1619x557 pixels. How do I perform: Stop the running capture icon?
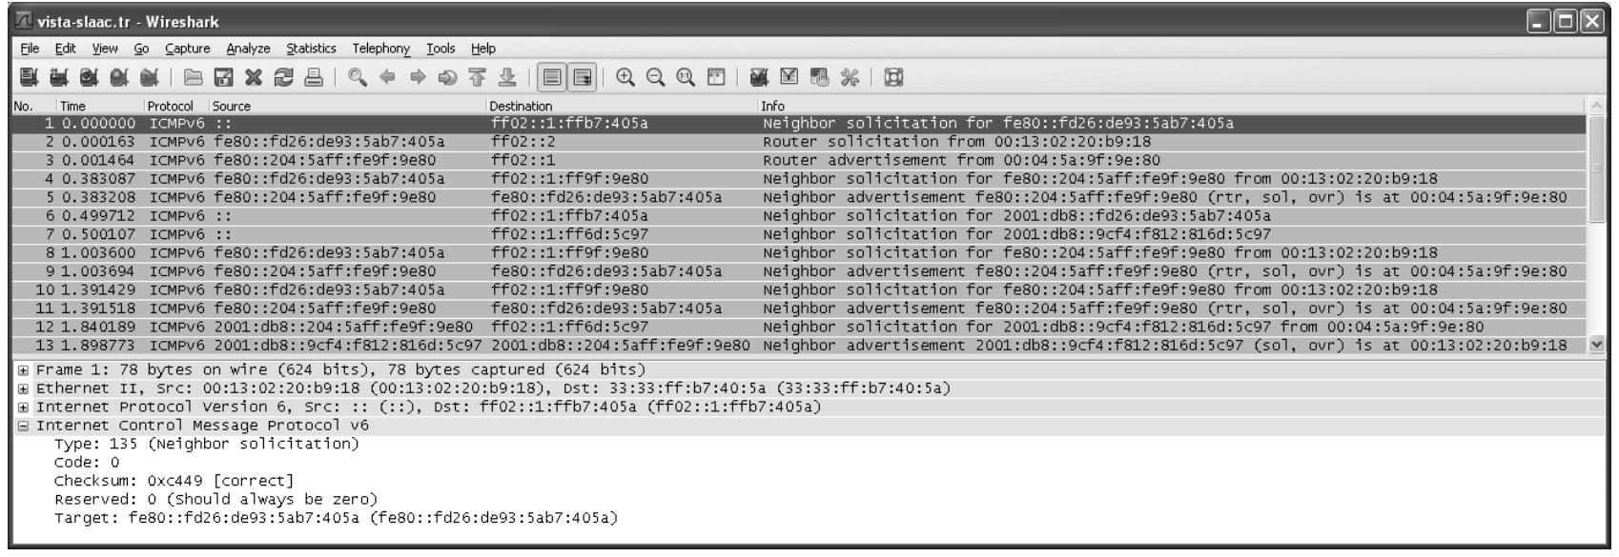point(118,78)
